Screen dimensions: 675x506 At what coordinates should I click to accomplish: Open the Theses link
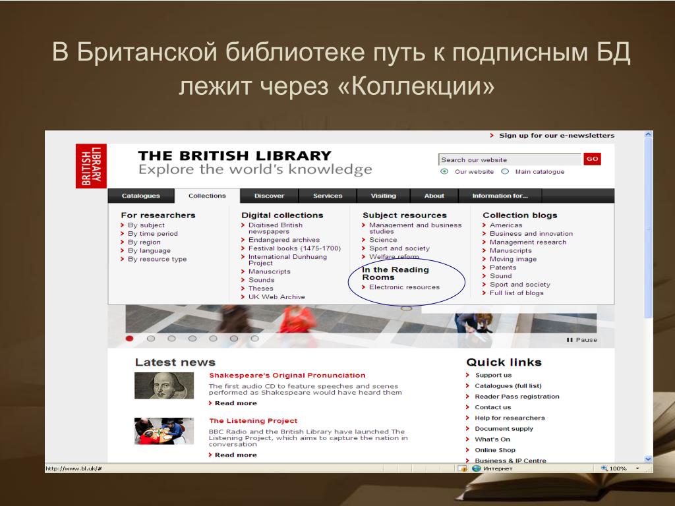click(x=260, y=289)
